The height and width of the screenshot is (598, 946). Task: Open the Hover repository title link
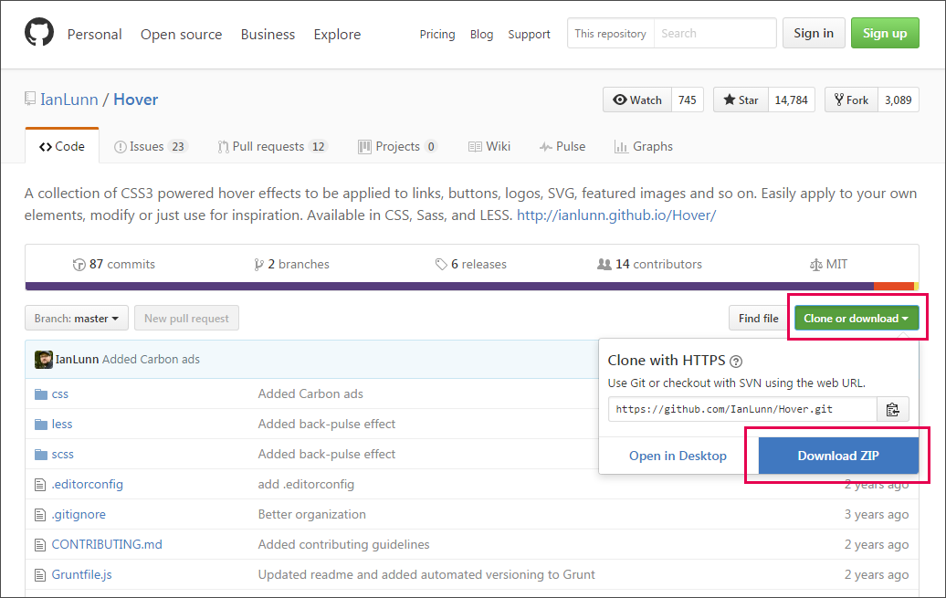click(x=136, y=100)
